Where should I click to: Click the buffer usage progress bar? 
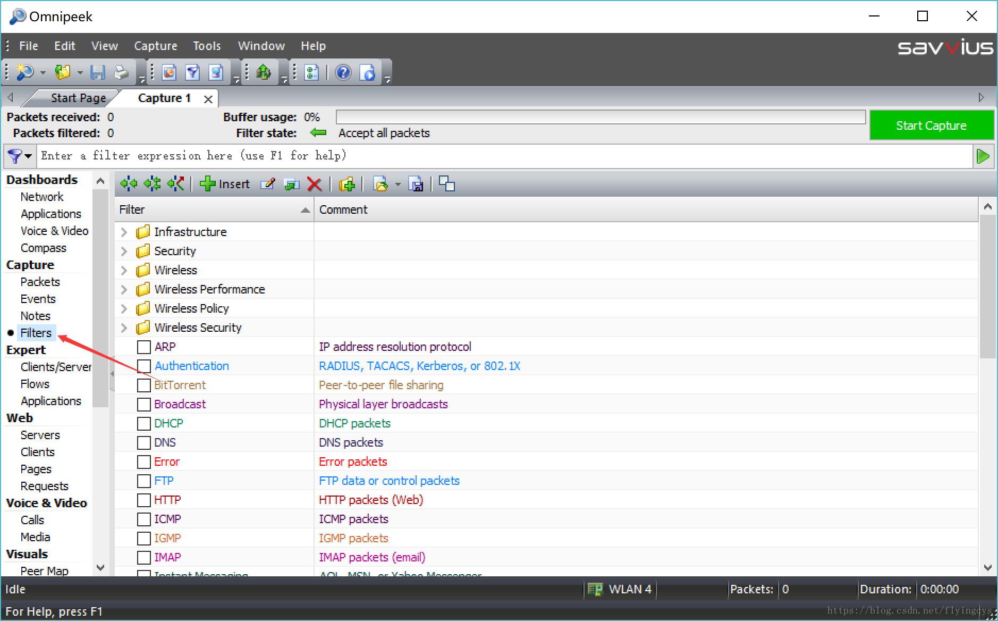pyautogui.click(x=601, y=117)
